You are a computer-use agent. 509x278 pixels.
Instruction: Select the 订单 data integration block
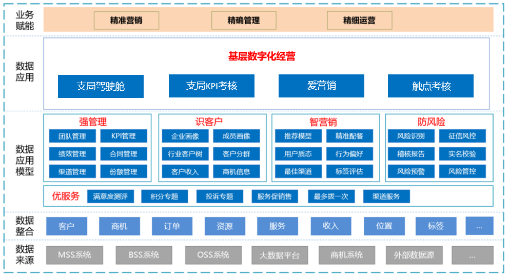[x=172, y=226]
